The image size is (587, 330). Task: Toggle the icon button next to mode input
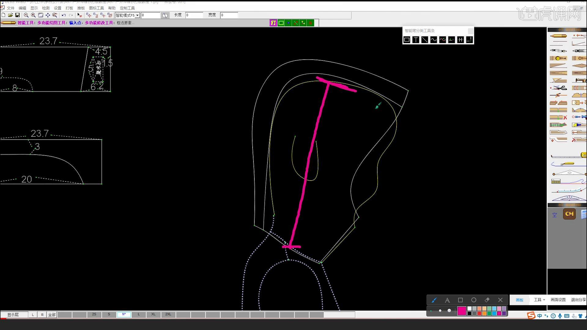[x=165, y=15]
